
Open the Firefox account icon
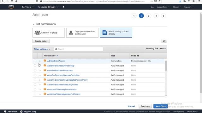click(x=193, y=1)
